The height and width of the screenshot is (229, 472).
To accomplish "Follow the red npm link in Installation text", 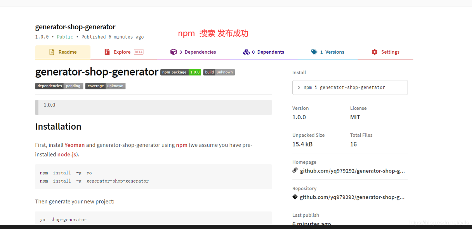I will 182,145.
